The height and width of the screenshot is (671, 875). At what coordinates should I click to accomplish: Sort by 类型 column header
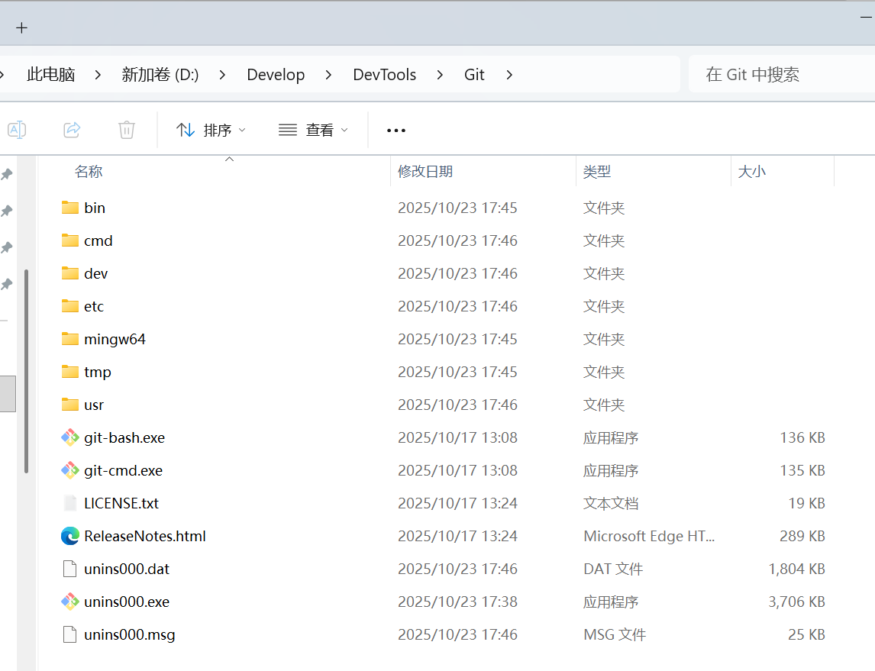pos(597,171)
